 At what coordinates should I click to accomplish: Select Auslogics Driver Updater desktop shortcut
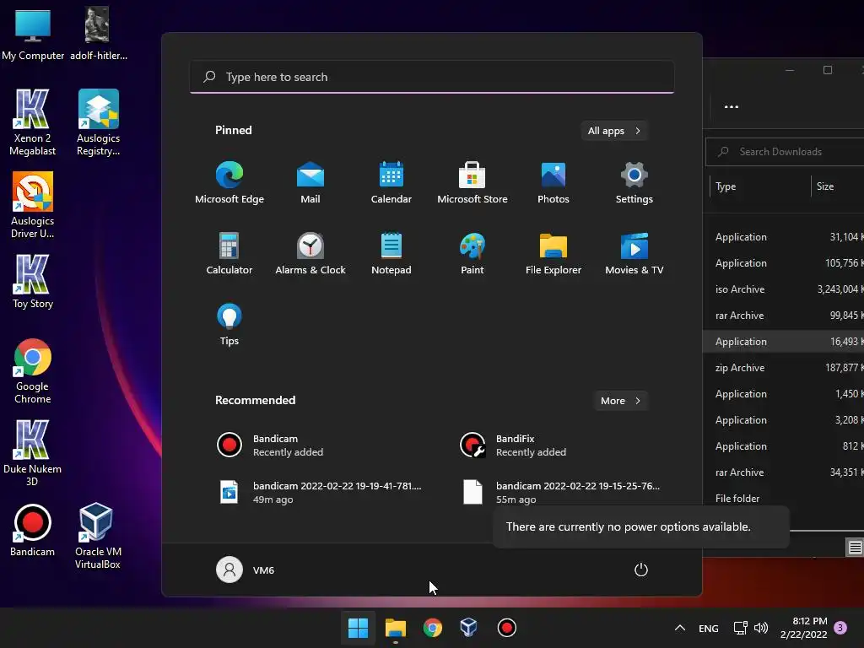(x=32, y=205)
